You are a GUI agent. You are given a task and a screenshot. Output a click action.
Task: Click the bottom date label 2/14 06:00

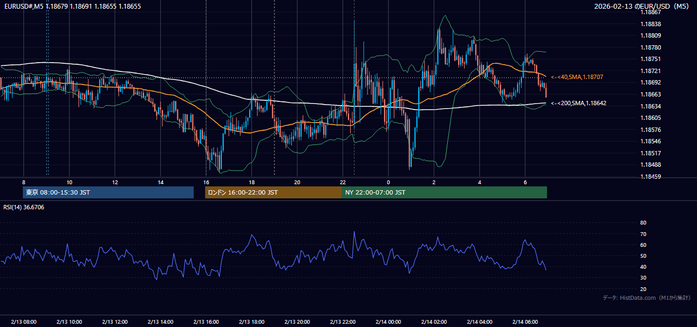pyautogui.click(x=525, y=322)
